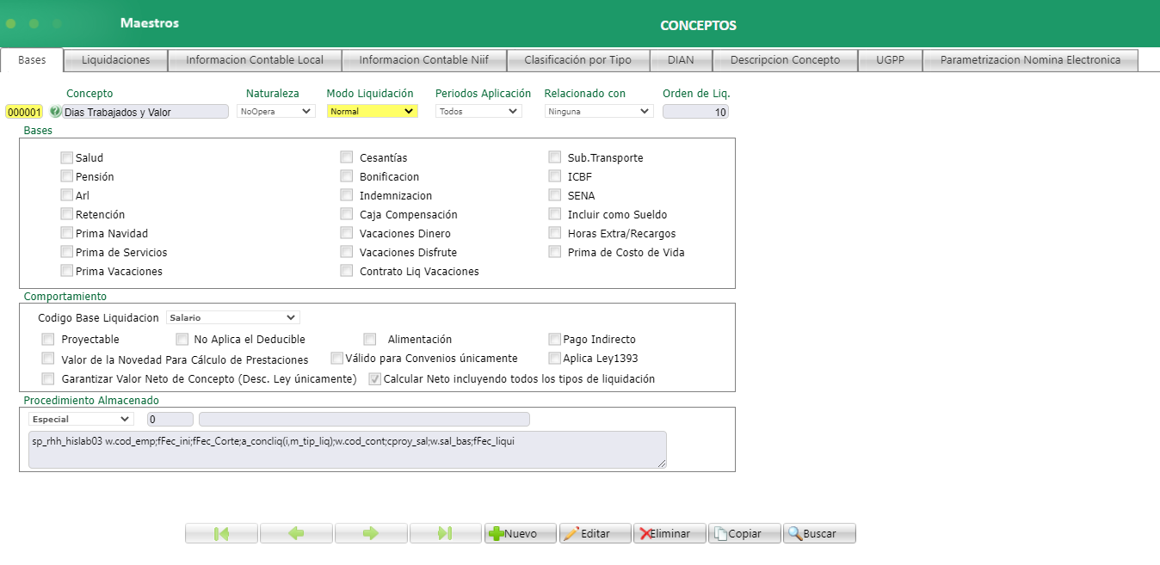1160x565 pixels.
Task: Toggle the Retención checkbox
Action: pyautogui.click(x=67, y=214)
